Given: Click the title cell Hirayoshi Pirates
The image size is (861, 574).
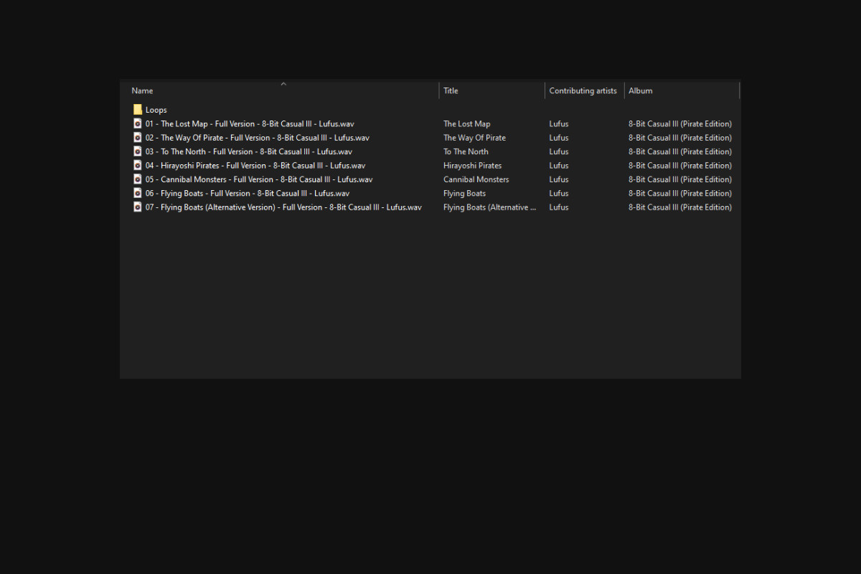Looking at the screenshot, I should pyautogui.click(x=472, y=166).
